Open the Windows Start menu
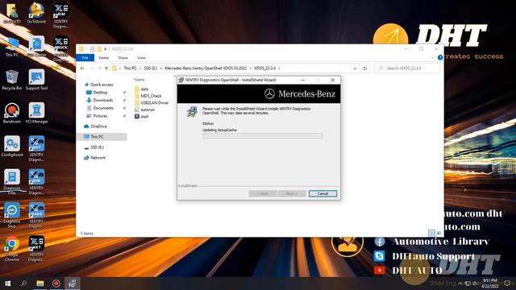 tap(7, 283)
